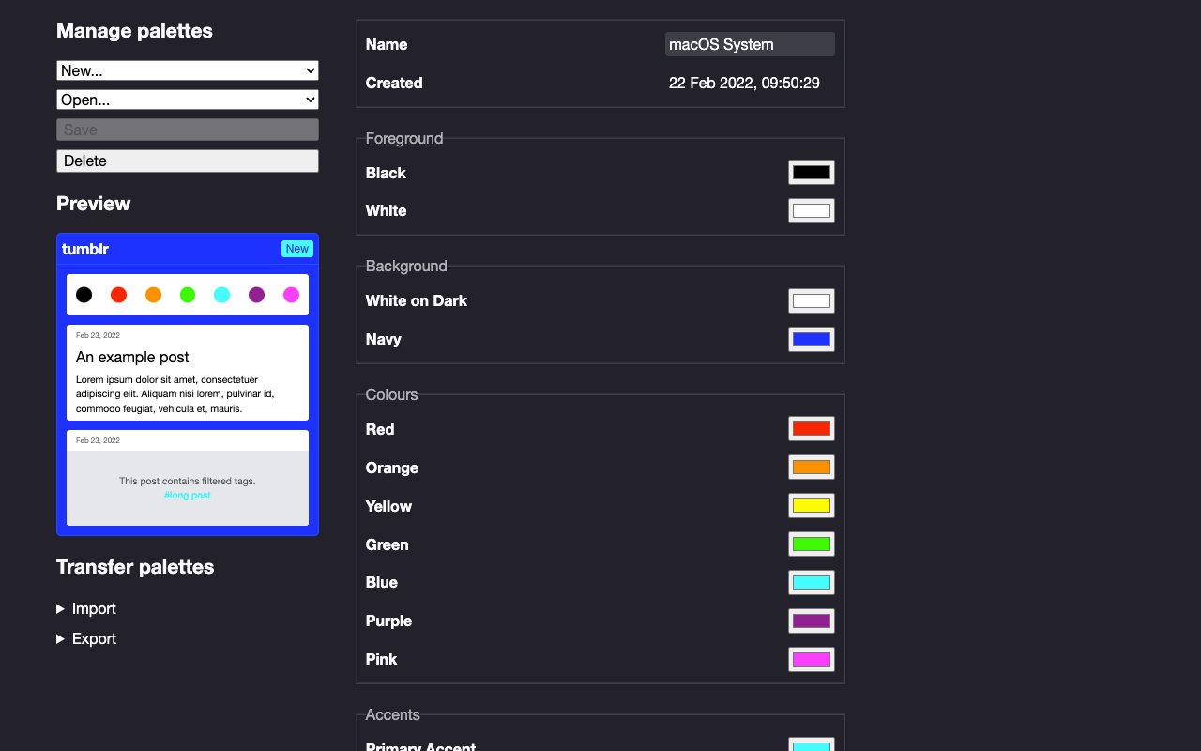The image size is (1201, 751).
Task: Expand the Import section
Action: coord(86,608)
